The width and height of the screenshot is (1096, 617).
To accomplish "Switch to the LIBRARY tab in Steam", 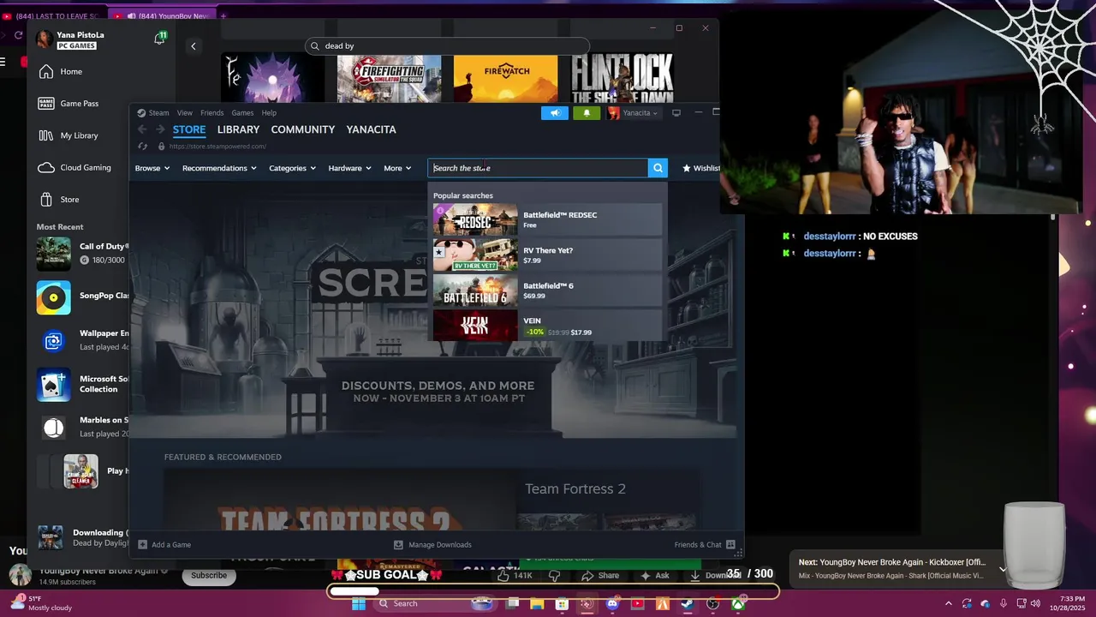I will [238, 129].
